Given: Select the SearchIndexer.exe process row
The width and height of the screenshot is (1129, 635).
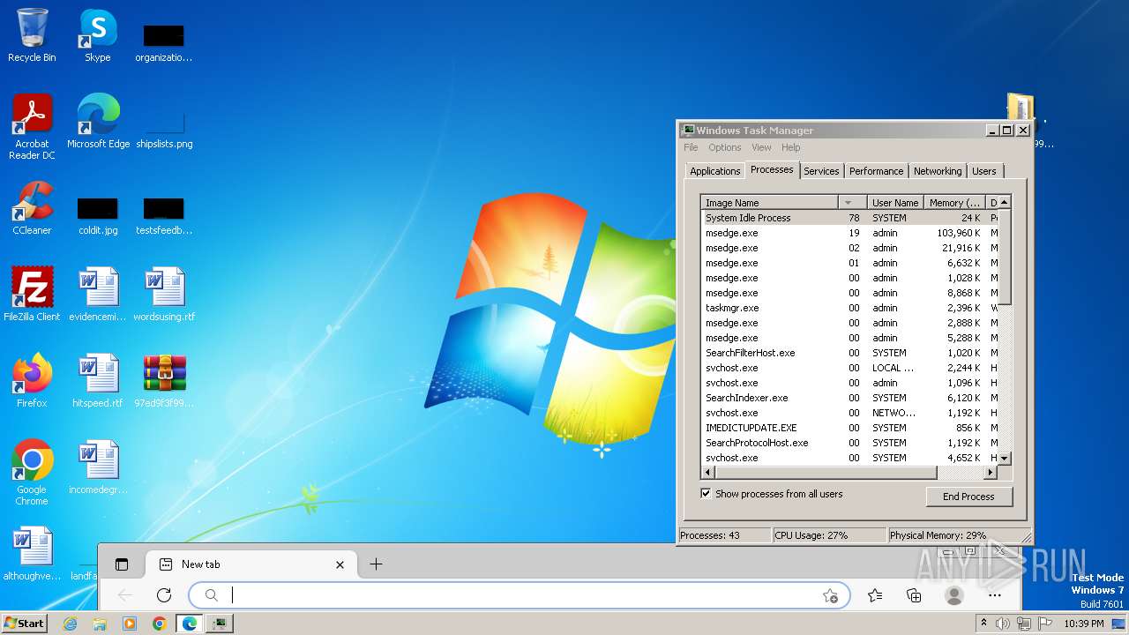Looking at the screenshot, I should coord(849,398).
